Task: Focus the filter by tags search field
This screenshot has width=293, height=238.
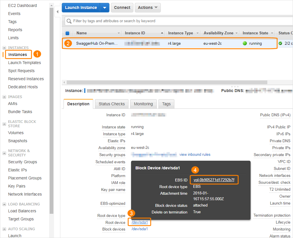Action: coord(179,21)
